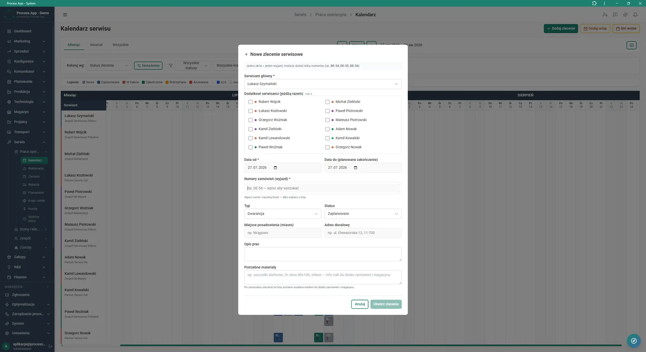Check Łukasz Kozłowski checkbox
This screenshot has height=352, width=646.
pos(250,111)
